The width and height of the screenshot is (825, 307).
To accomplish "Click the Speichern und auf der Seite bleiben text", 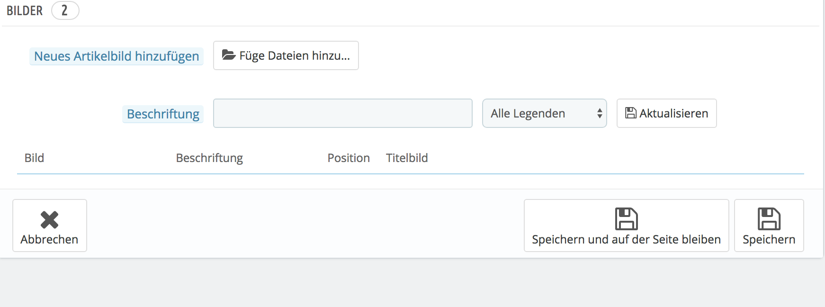I will coord(626,239).
